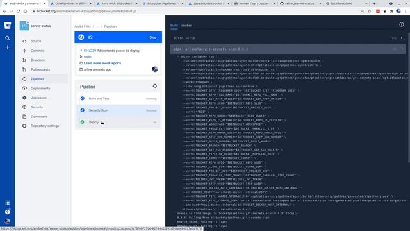
Task: Click André Félix breadcrumb
Action: (x=83, y=26)
